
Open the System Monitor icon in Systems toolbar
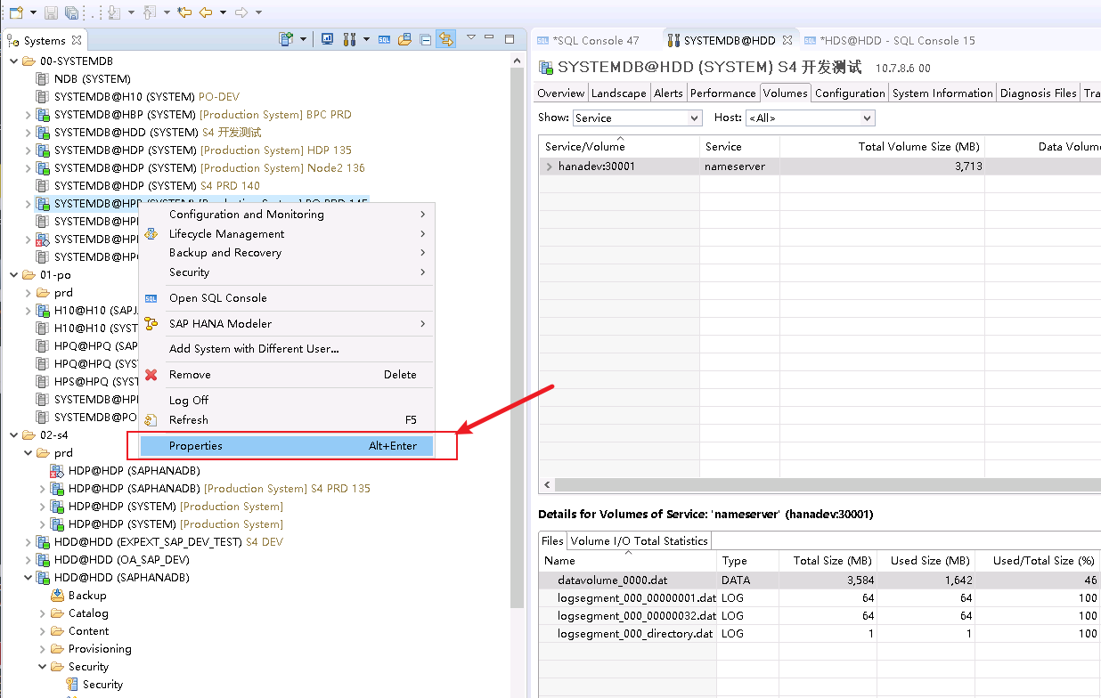pos(328,39)
